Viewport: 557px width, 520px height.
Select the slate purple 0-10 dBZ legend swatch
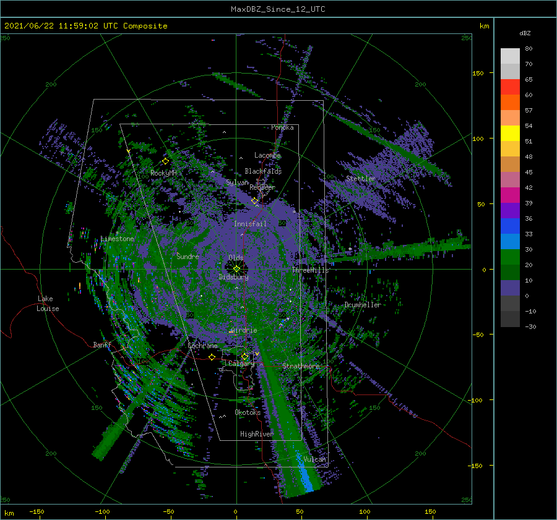coord(510,288)
